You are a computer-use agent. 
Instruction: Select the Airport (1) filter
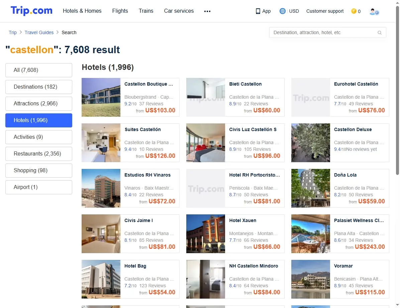click(x=39, y=187)
